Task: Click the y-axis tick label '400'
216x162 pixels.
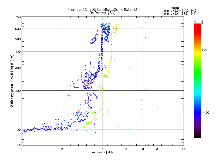Action: pyautogui.click(x=18, y=52)
